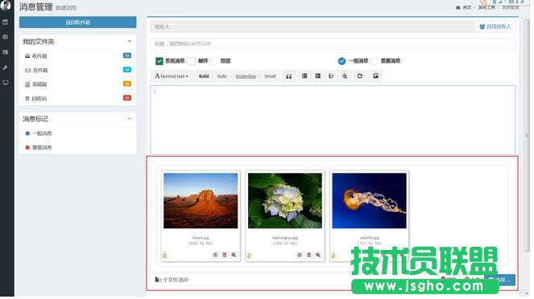
Task: Collapse the 消息标记 panel
Action: pyautogui.click(x=130, y=119)
